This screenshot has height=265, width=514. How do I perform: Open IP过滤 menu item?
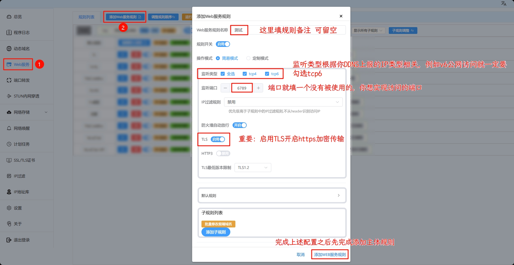point(19,176)
